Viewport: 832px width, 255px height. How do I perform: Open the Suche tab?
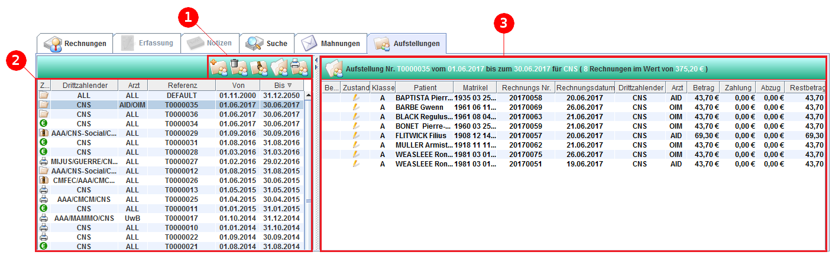267,44
